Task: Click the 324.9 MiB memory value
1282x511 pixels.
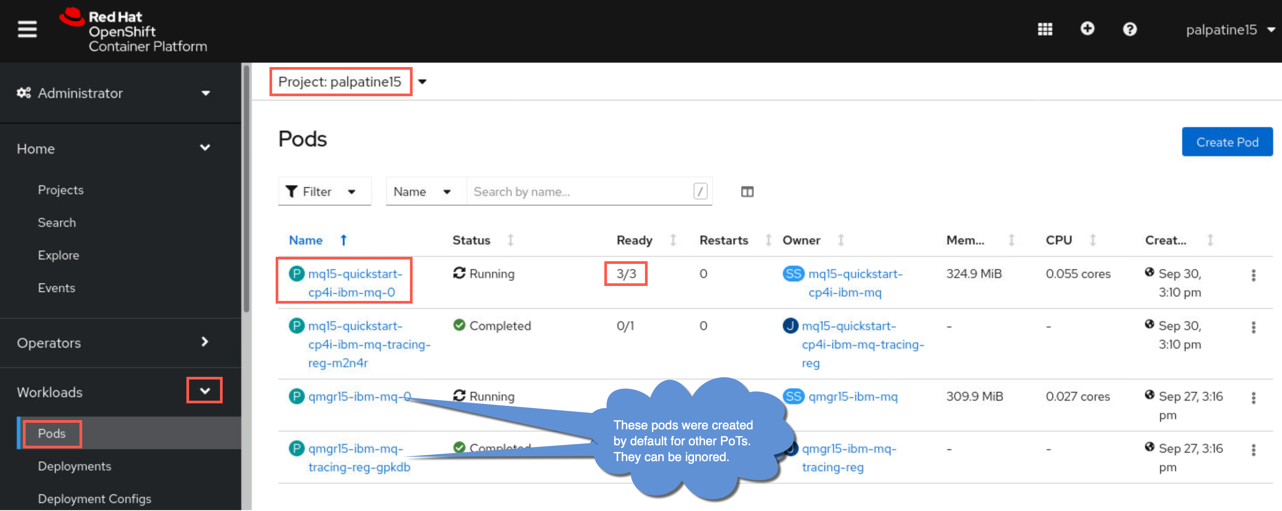Action: (x=974, y=274)
